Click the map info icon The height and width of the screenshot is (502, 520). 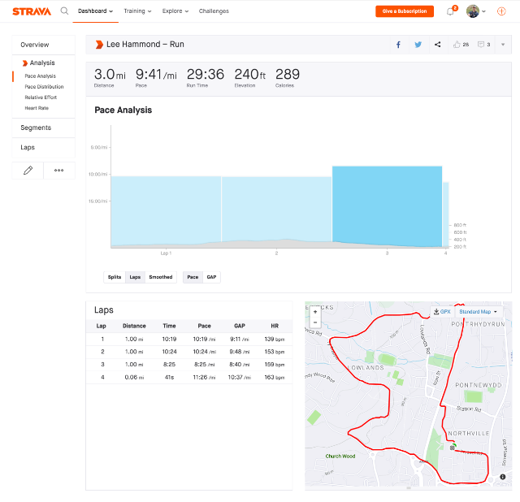pos(503,477)
